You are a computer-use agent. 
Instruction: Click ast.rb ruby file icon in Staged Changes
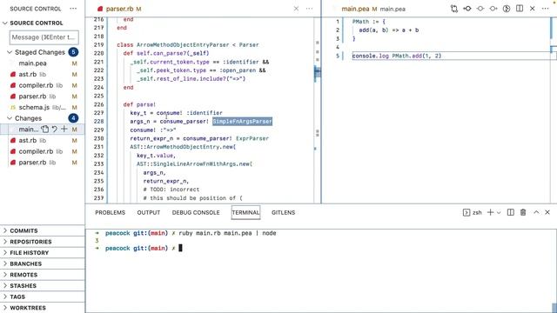click(13, 74)
